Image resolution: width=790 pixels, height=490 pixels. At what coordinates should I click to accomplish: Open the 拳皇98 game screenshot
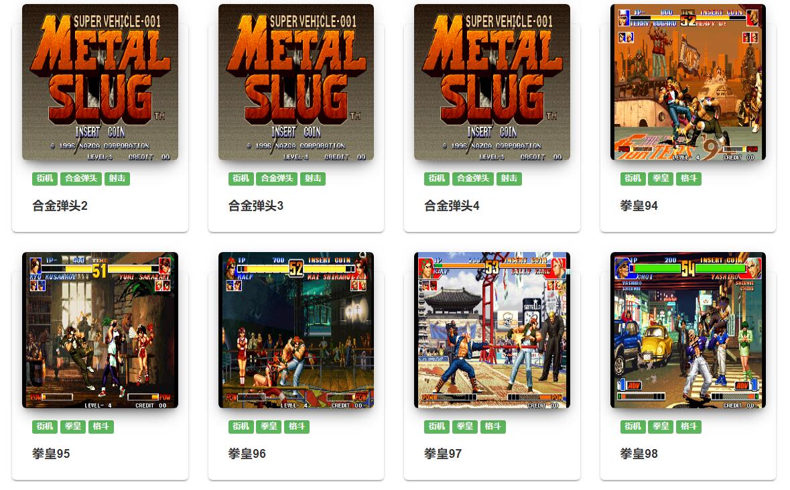pos(687,330)
